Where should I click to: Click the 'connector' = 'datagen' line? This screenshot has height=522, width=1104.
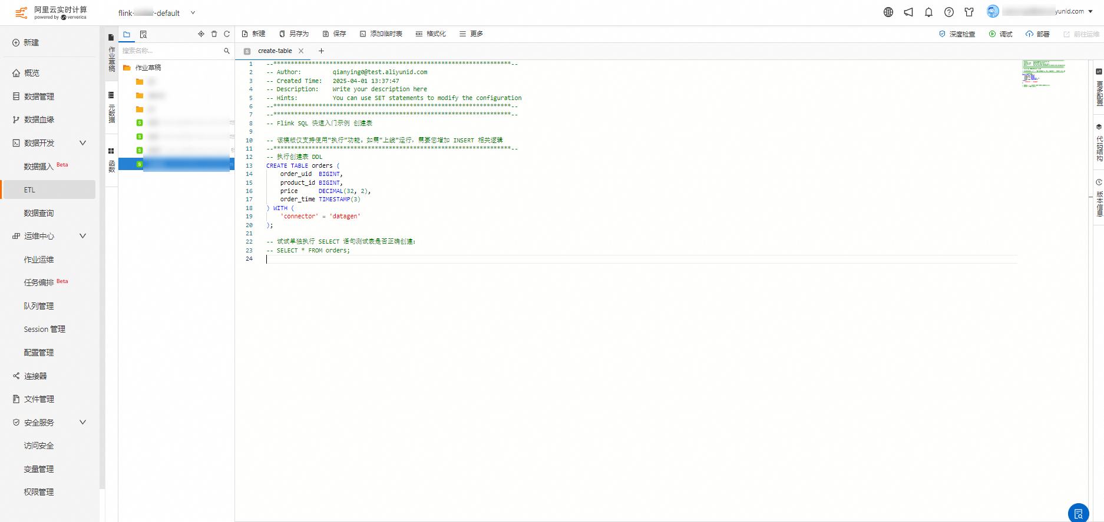320,217
